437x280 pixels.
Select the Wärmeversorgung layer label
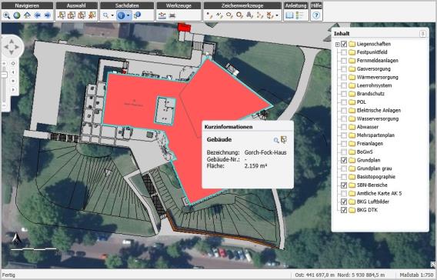(x=377, y=78)
